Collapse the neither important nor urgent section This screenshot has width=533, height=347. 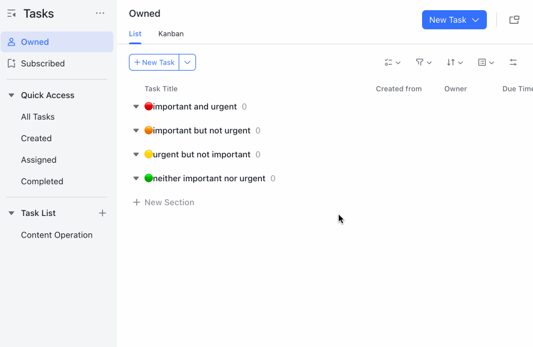[135, 178]
